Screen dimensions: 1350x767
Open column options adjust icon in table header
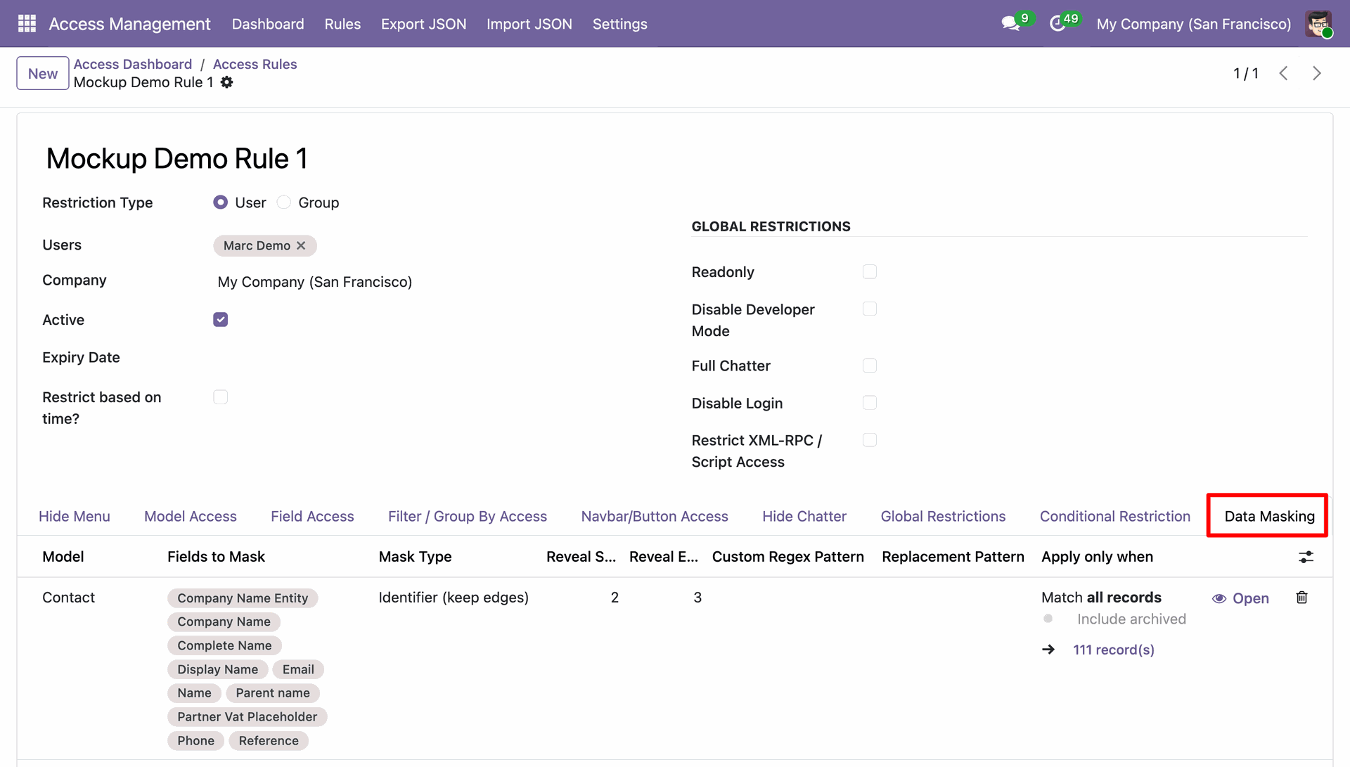click(1306, 557)
